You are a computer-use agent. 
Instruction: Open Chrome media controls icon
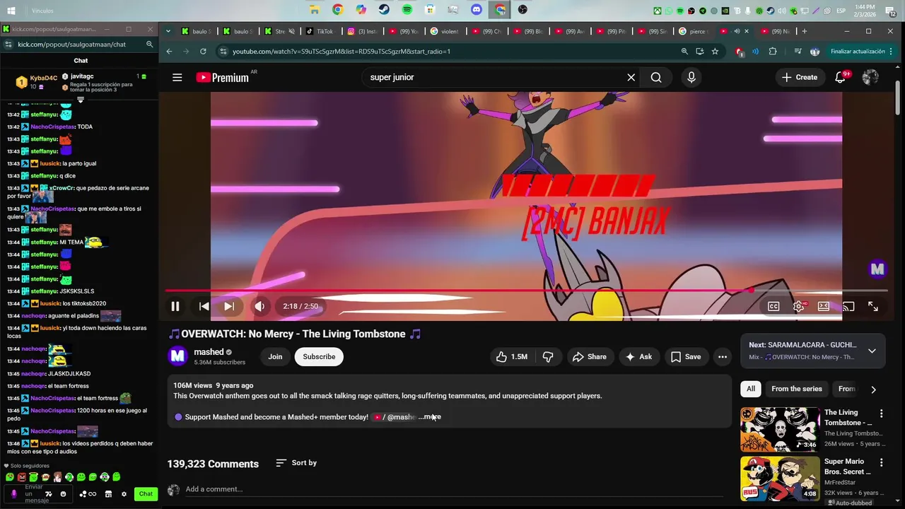798,52
